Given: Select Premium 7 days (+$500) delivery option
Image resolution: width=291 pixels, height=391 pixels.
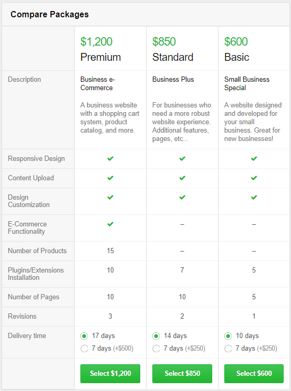Looking at the screenshot, I should pos(84,349).
